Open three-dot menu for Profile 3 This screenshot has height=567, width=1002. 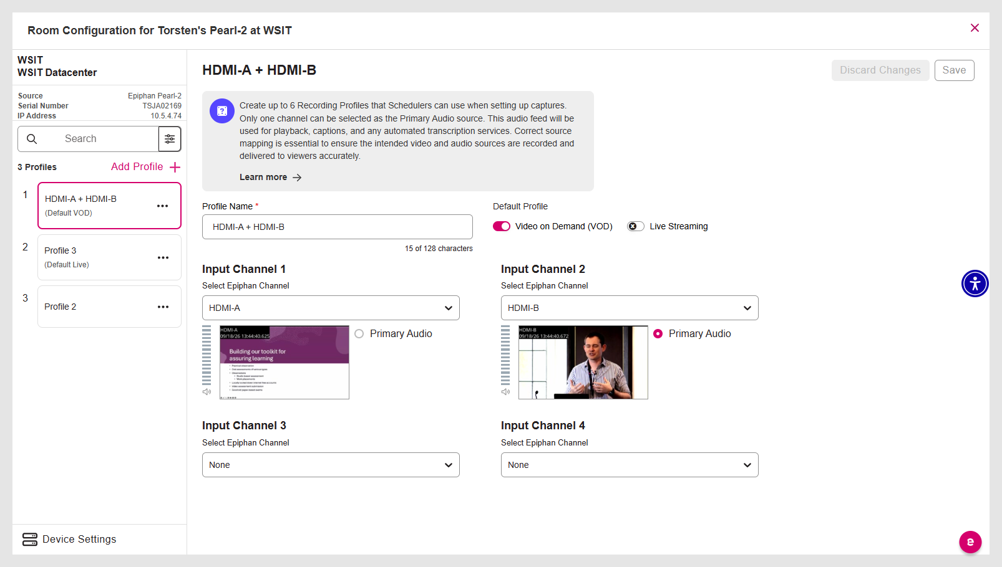[x=163, y=258]
